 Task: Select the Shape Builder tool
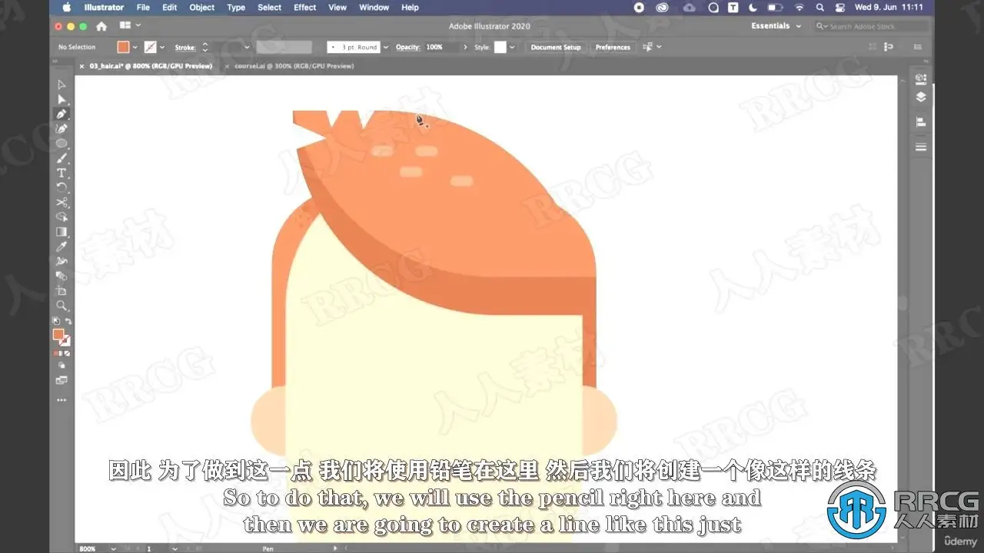[x=61, y=217]
